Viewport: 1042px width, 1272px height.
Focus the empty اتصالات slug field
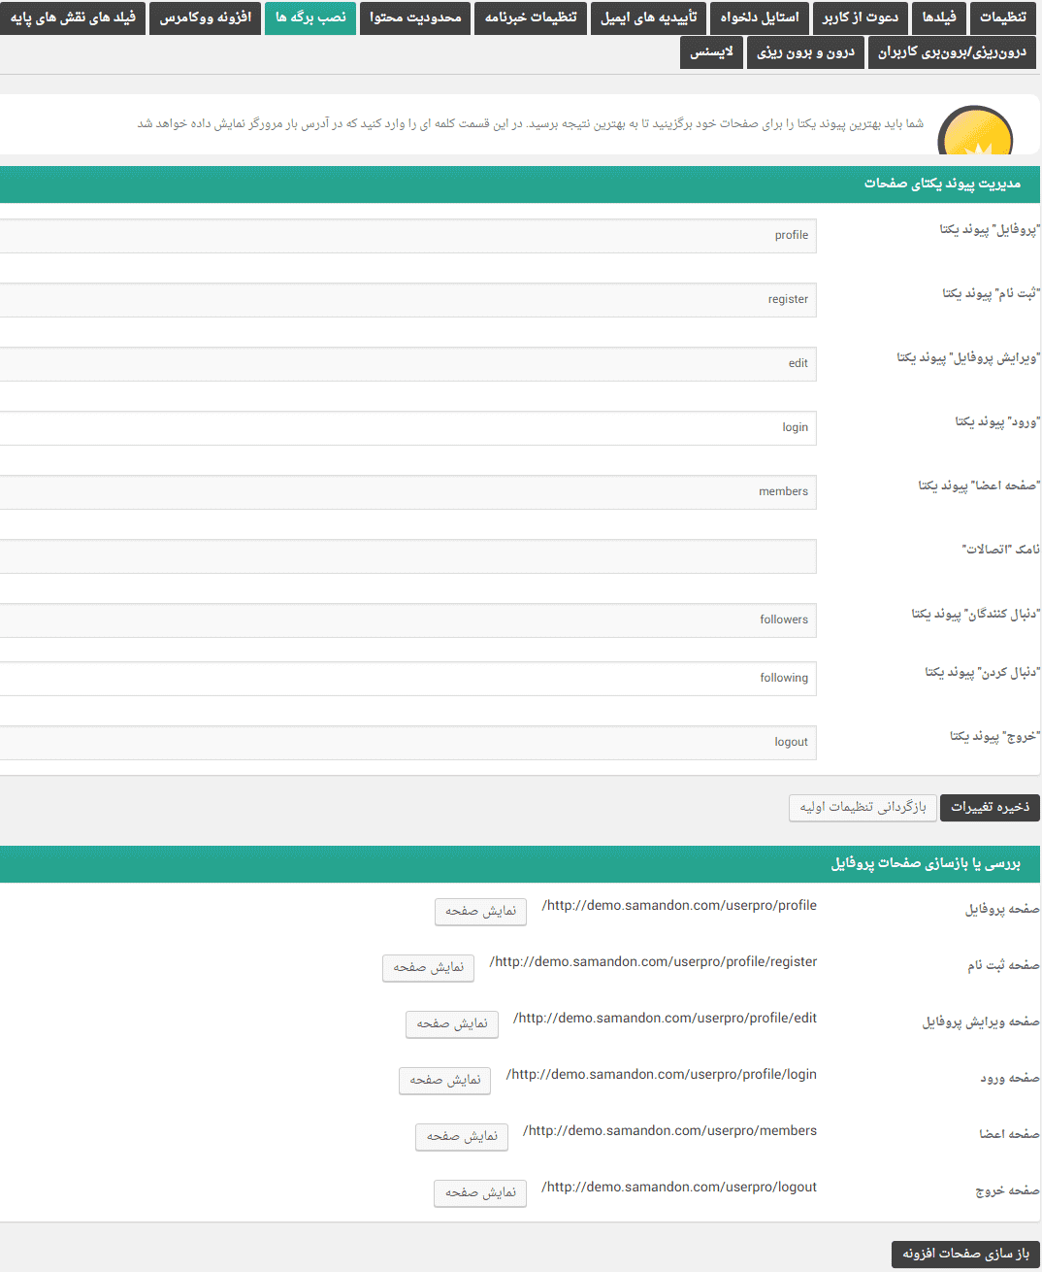407,556
